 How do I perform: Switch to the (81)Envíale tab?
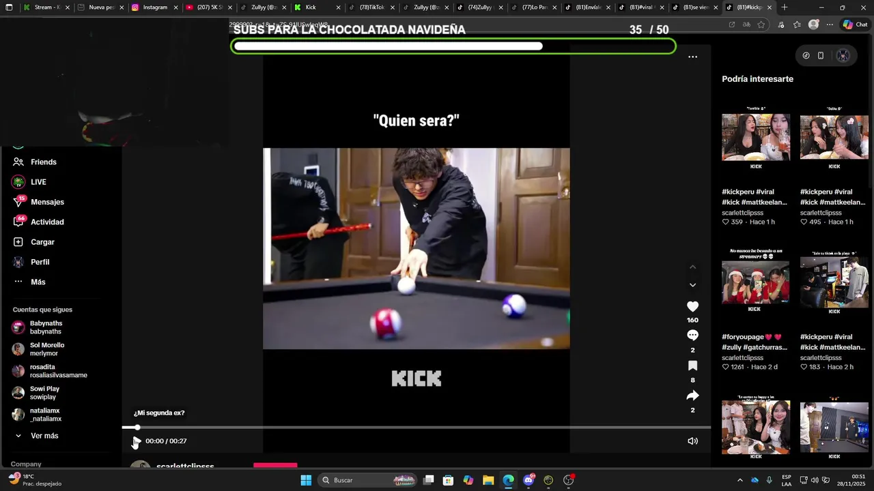(588, 8)
